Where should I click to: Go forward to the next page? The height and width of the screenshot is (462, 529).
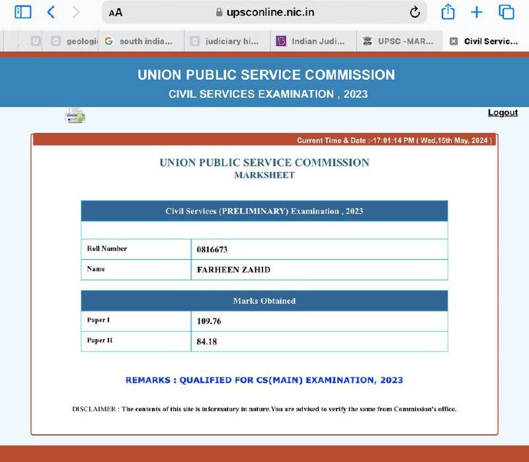[x=76, y=13]
